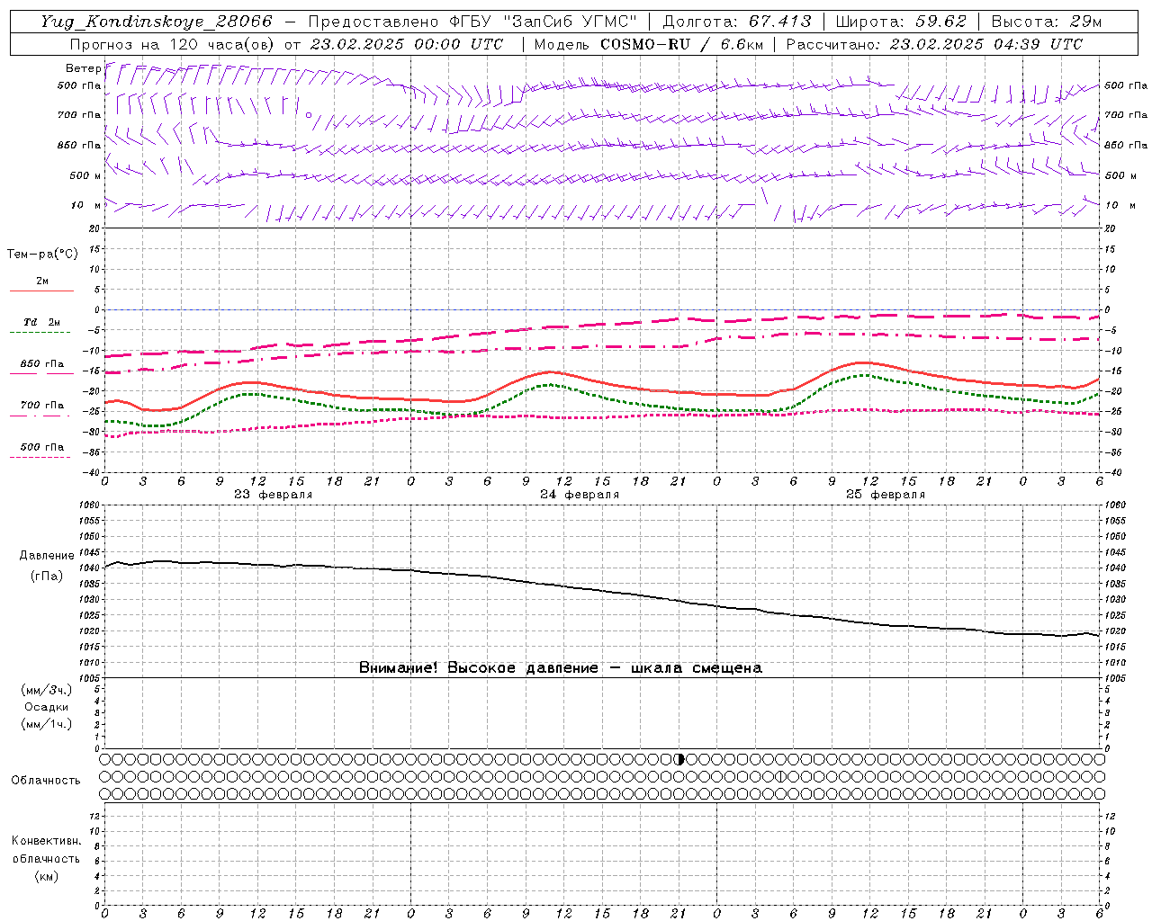This screenshot has width=1152, height=921.
Task: Click the 1060 value on the left pressure axis
Action: [90, 505]
